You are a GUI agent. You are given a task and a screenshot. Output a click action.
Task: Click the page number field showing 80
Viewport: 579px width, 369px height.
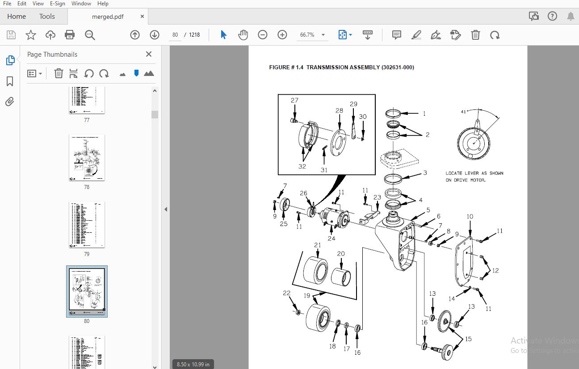(x=175, y=35)
